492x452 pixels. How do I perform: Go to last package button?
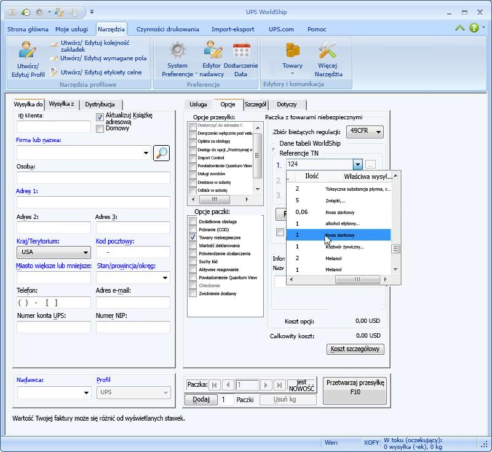pos(280,384)
